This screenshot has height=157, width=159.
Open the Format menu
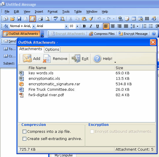tap(53, 12)
